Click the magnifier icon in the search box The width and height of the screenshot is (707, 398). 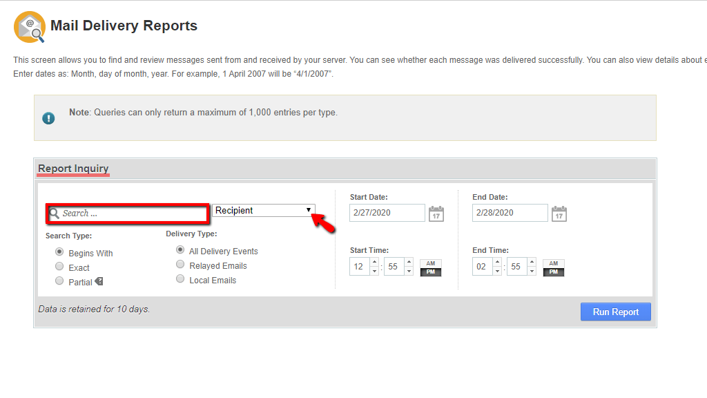click(54, 214)
